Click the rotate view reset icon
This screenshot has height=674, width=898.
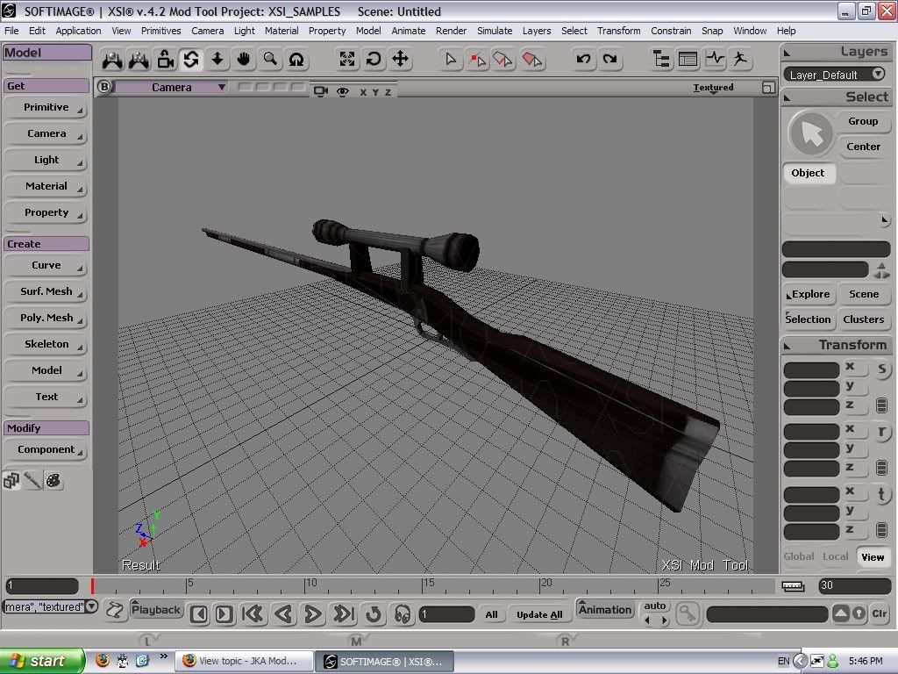(x=374, y=59)
